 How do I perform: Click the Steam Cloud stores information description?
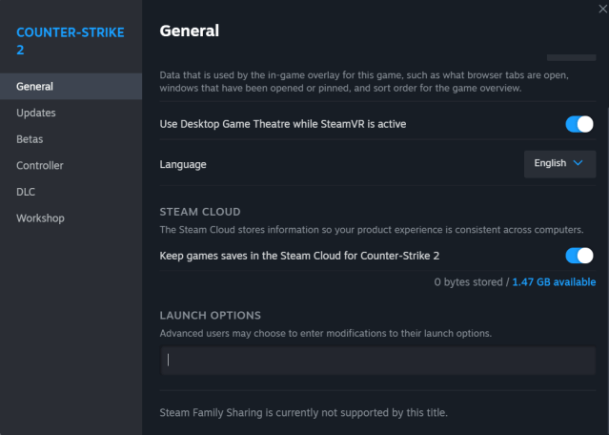pos(372,230)
